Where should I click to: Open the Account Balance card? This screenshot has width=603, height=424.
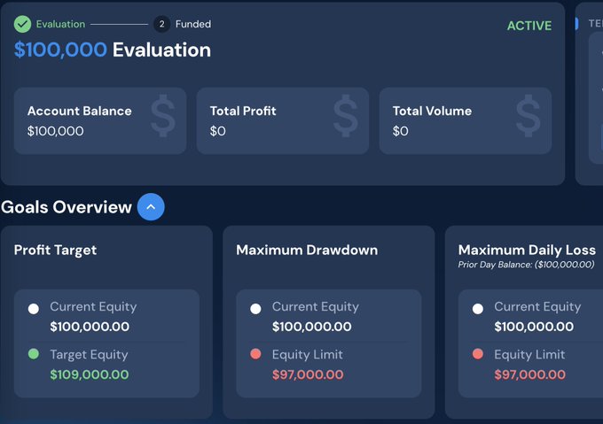coord(100,121)
